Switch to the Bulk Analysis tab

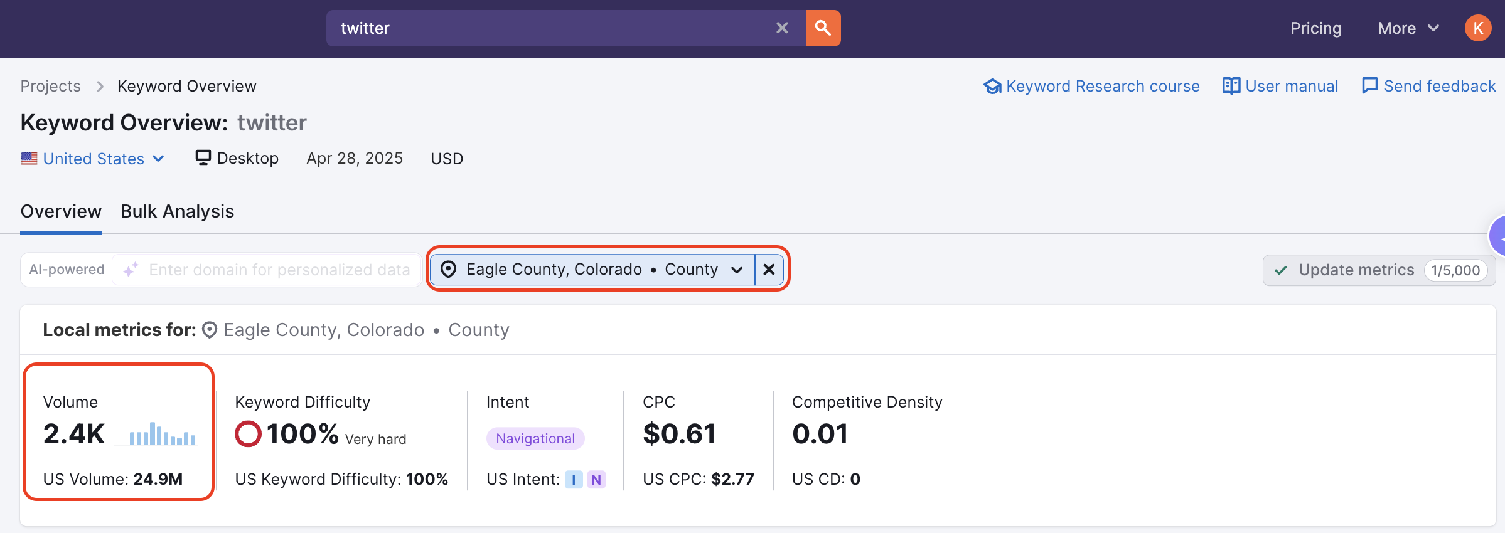(x=177, y=211)
